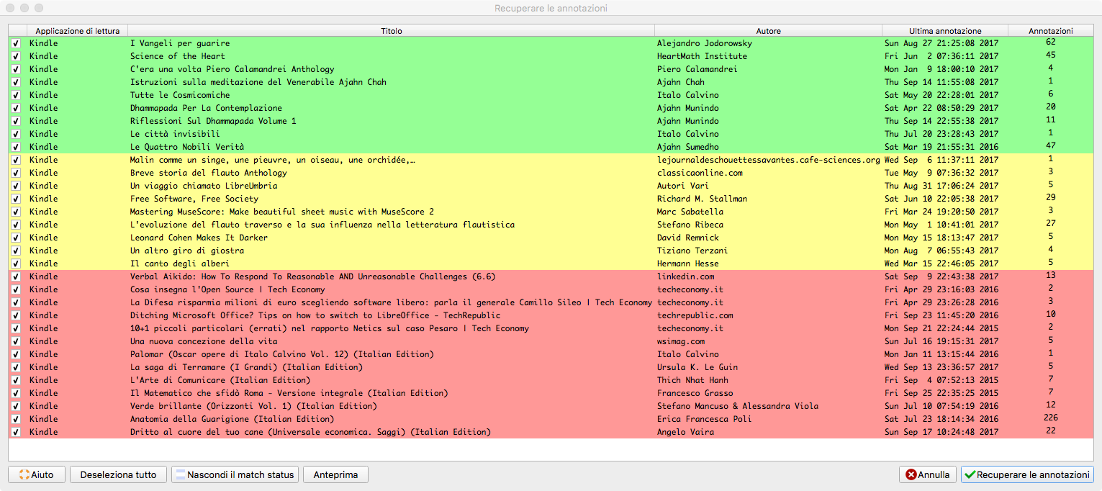
Task: Uncheck L'Arte di Comunicare row
Action: (16, 380)
